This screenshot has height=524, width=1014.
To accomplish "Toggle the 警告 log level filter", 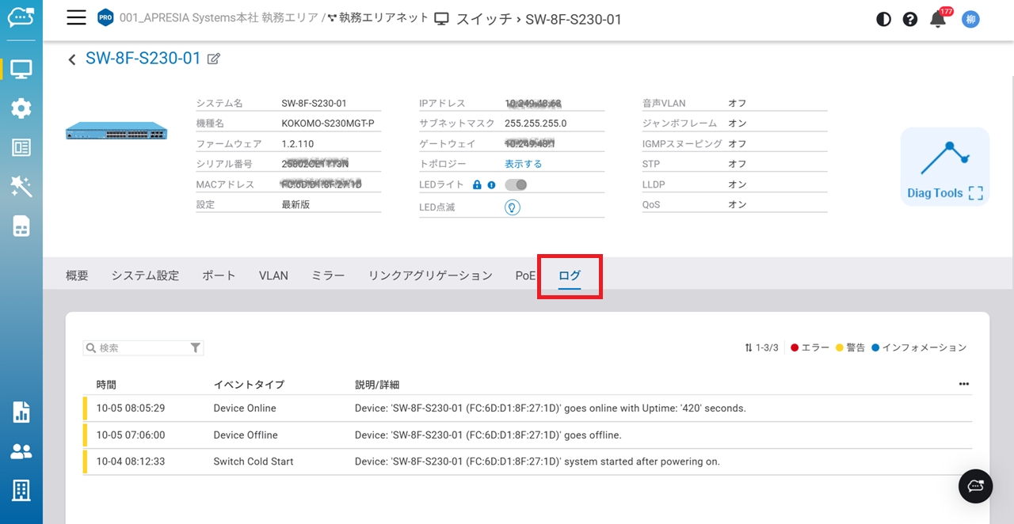I will click(850, 348).
